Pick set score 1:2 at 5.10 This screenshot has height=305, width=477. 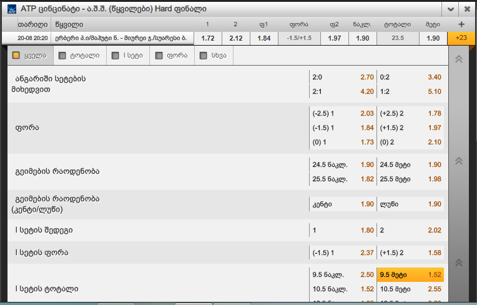tap(410, 91)
